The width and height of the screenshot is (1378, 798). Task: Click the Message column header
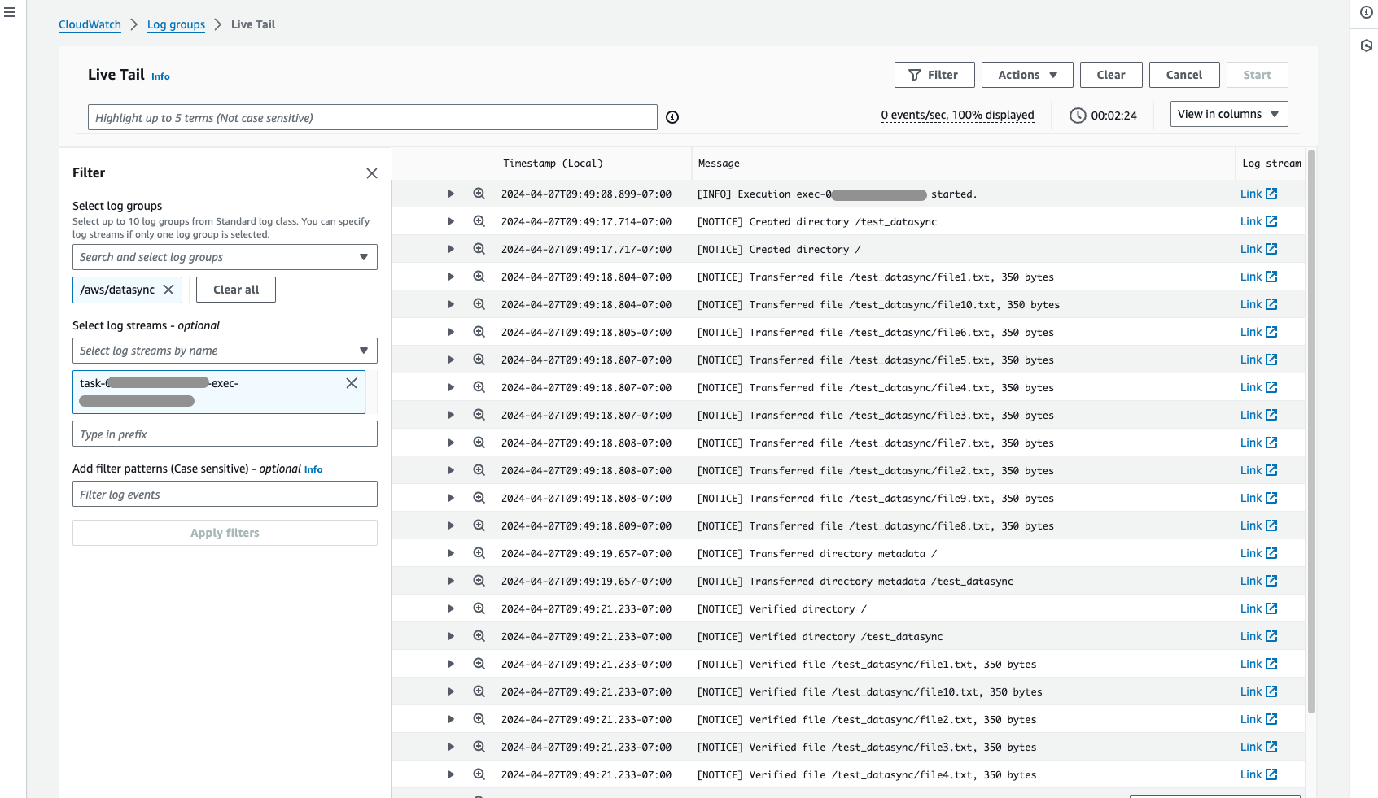click(719, 164)
